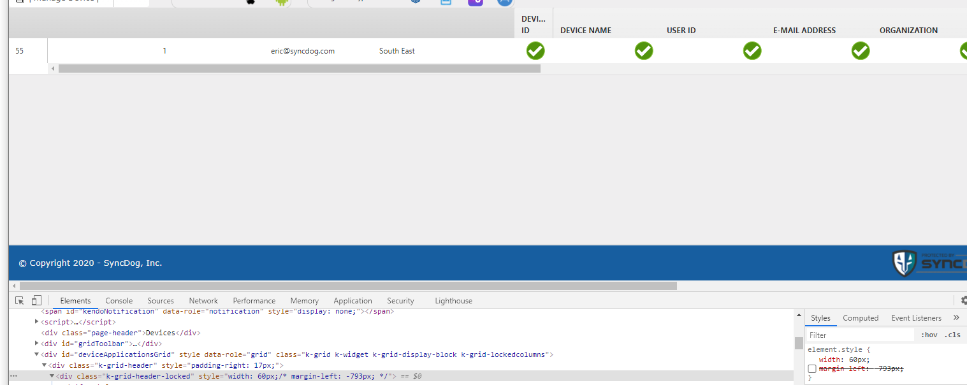Toggle the :hov element state panel
The height and width of the screenshot is (385, 967).
(929, 335)
